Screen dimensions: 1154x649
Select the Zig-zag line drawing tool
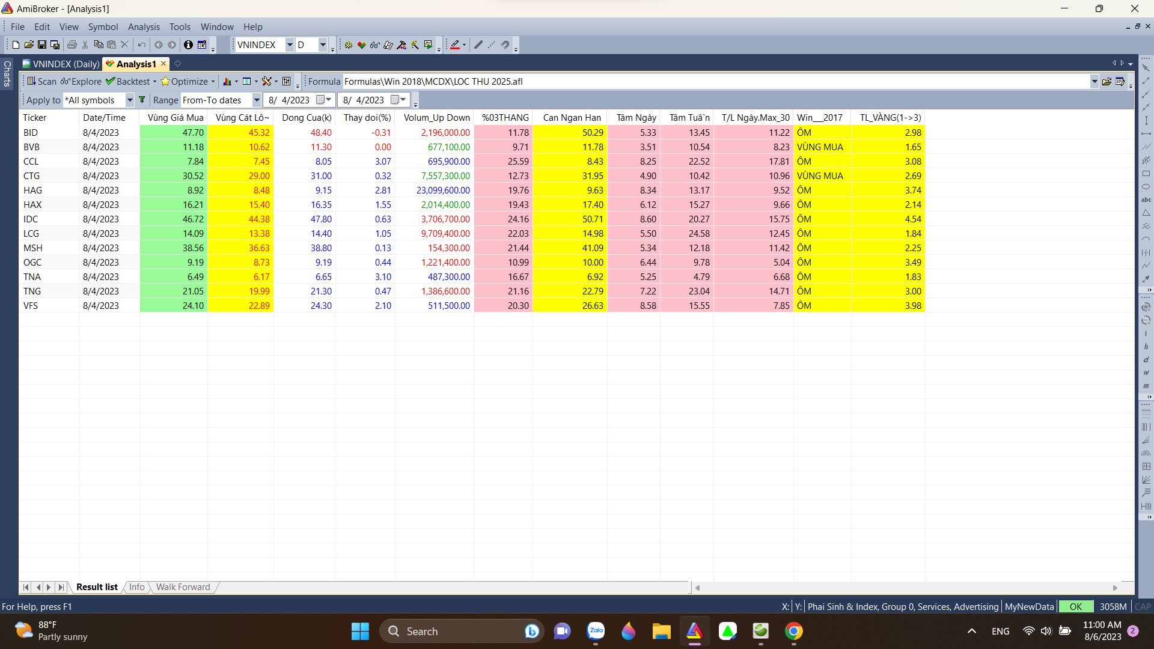pos(1146,266)
